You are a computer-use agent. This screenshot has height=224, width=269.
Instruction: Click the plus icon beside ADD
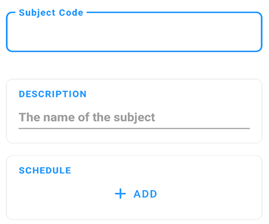(120, 194)
